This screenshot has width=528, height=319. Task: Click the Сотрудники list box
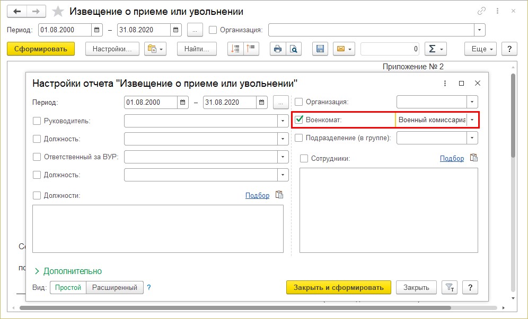(389, 210)
